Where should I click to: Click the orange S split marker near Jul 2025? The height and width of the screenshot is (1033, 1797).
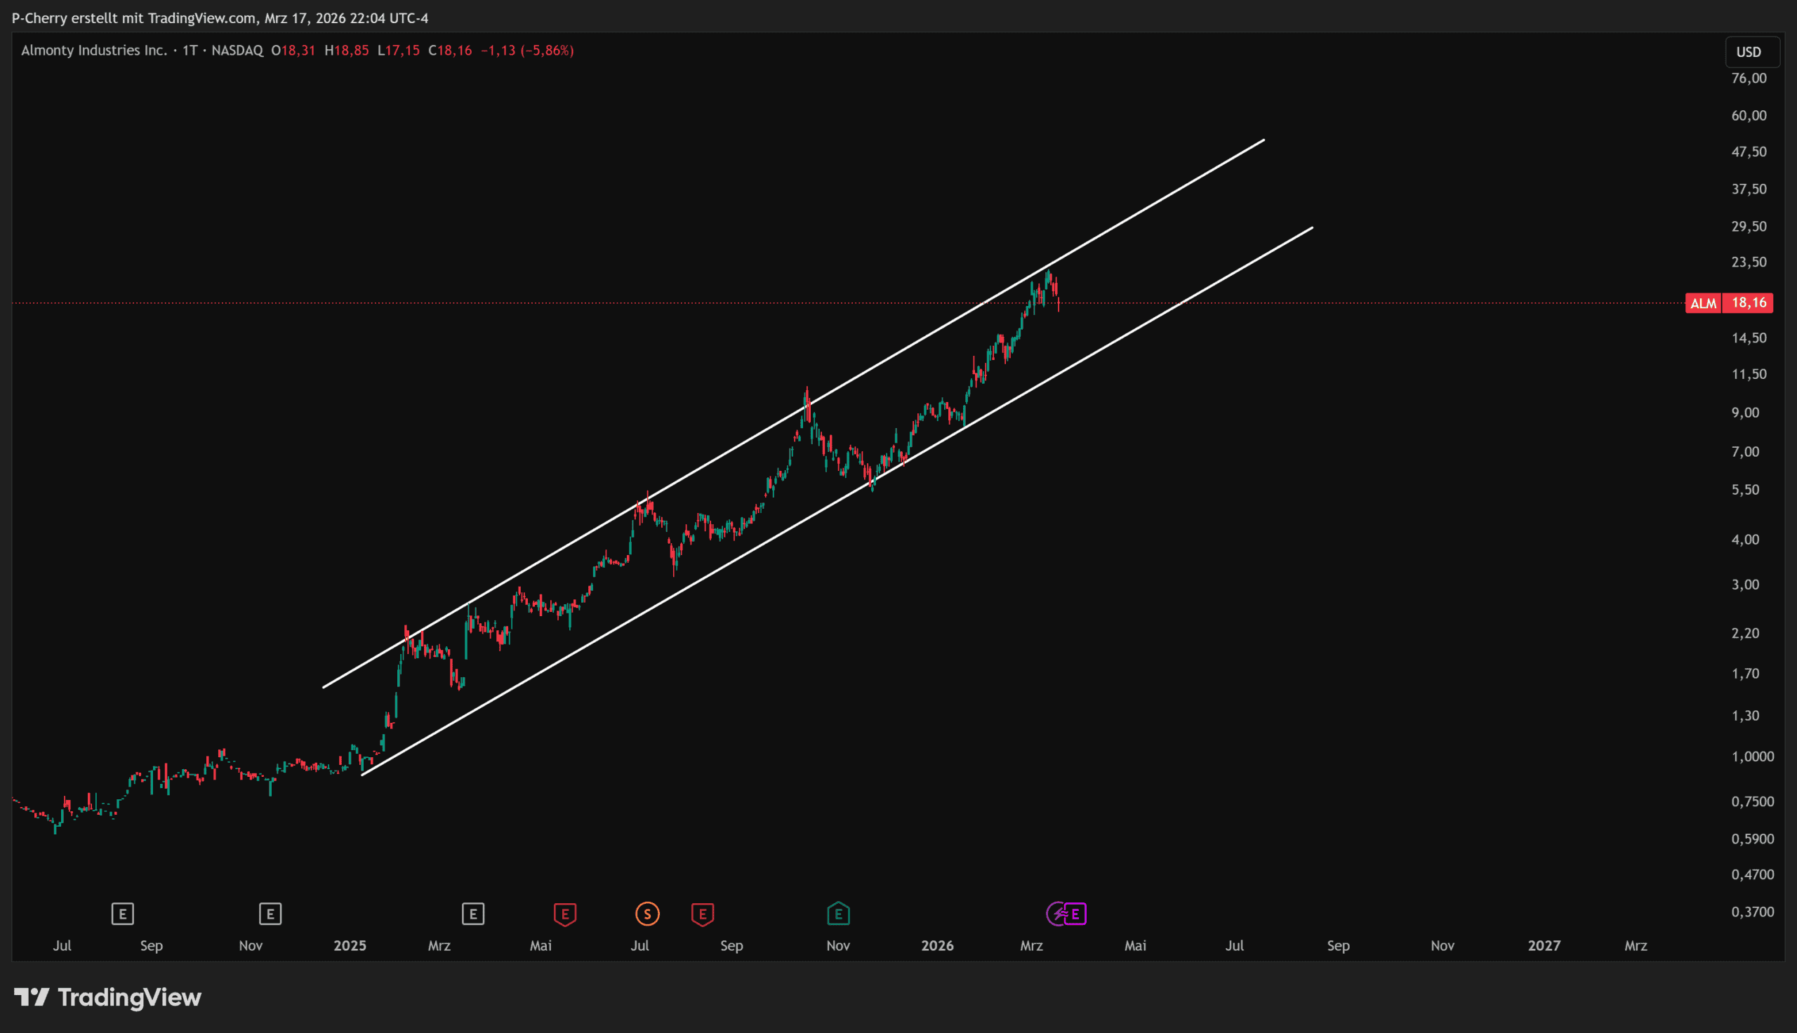[647, 914]
